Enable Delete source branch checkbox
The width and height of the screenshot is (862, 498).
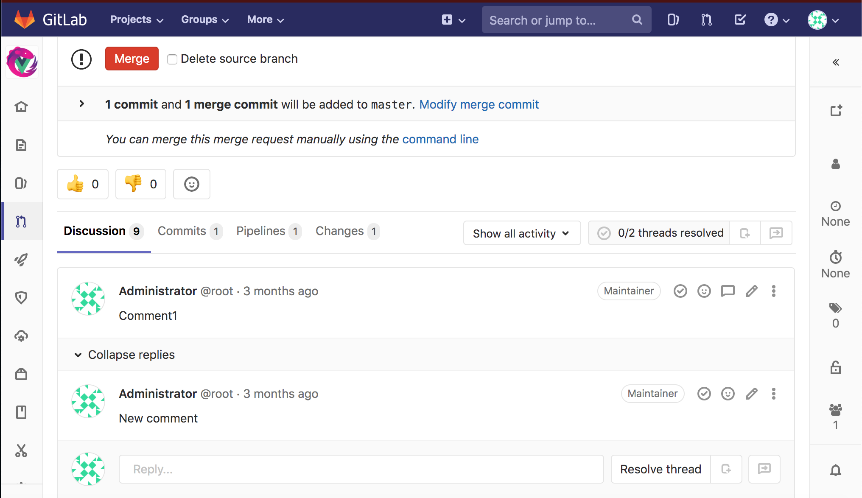(172, 59)
